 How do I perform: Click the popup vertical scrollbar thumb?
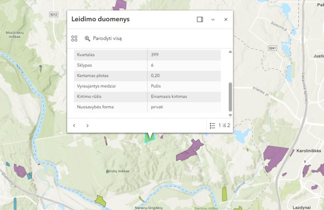pyautogui.click(x=230, y=97)
